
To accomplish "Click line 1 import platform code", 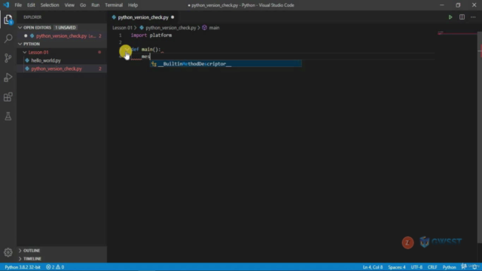I will pos(151,35).
